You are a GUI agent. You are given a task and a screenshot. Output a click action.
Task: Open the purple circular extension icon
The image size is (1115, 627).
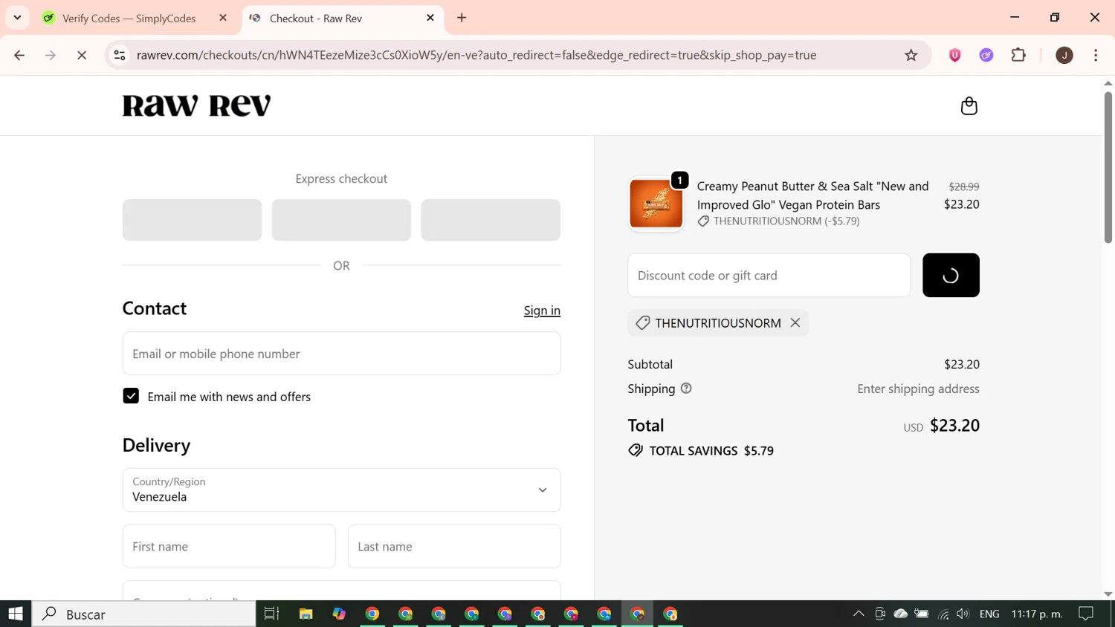(x=986, y=55)
